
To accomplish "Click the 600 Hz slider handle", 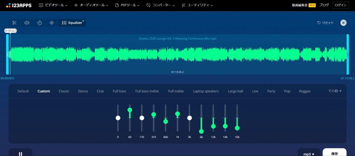I will (x=166, y=121).
